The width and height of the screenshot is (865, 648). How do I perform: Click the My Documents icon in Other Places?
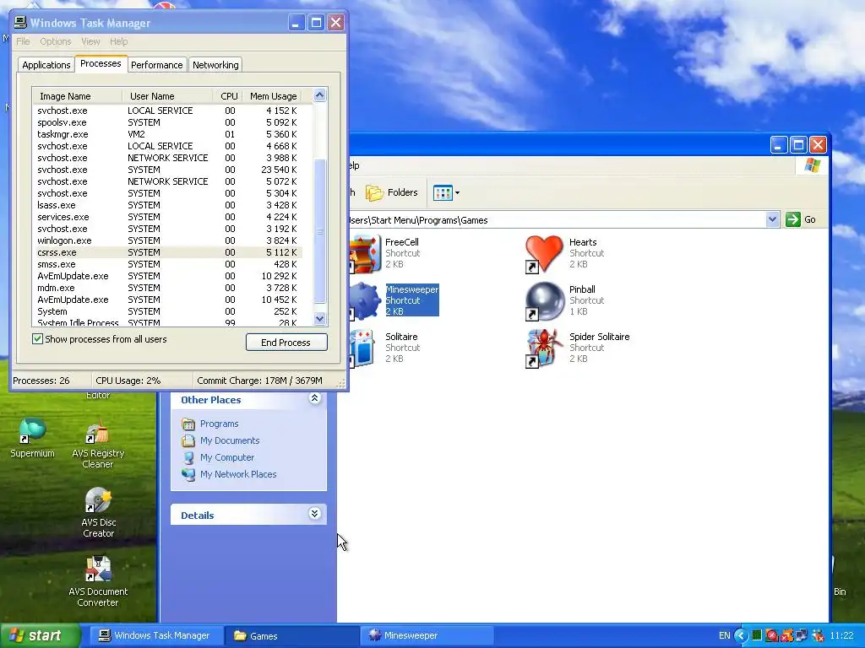pyautogui.click(x=188, y=440)
